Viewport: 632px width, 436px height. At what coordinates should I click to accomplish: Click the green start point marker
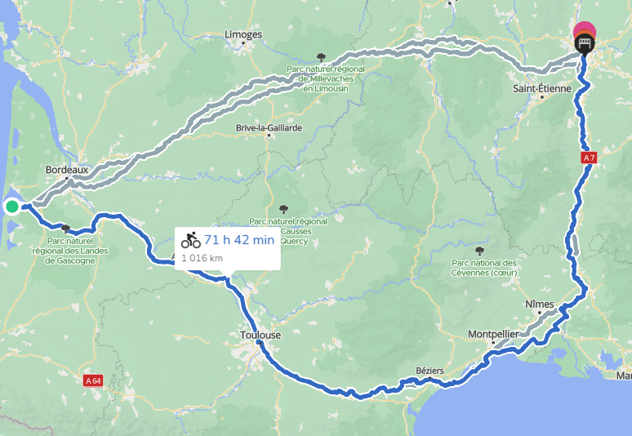tap(12, 207)
